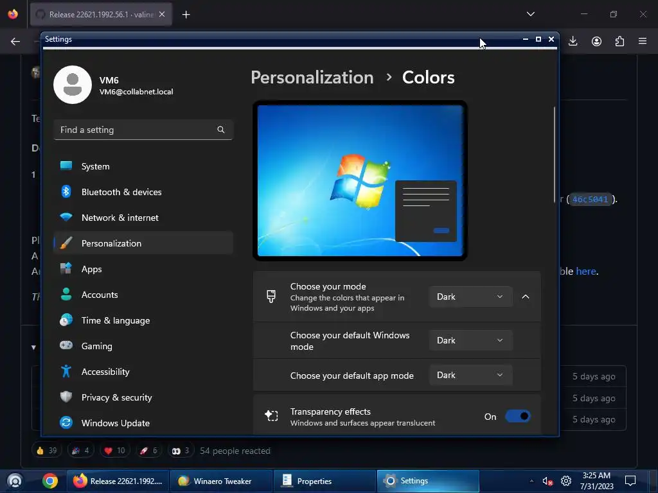Open the 'here' link on the GitHub page
658x493 pixels.
pyautogui.click(x=586, y=272)
